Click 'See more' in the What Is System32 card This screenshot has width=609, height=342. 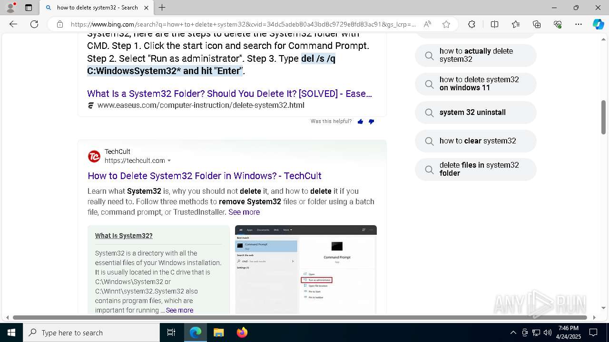pos(179,310)
